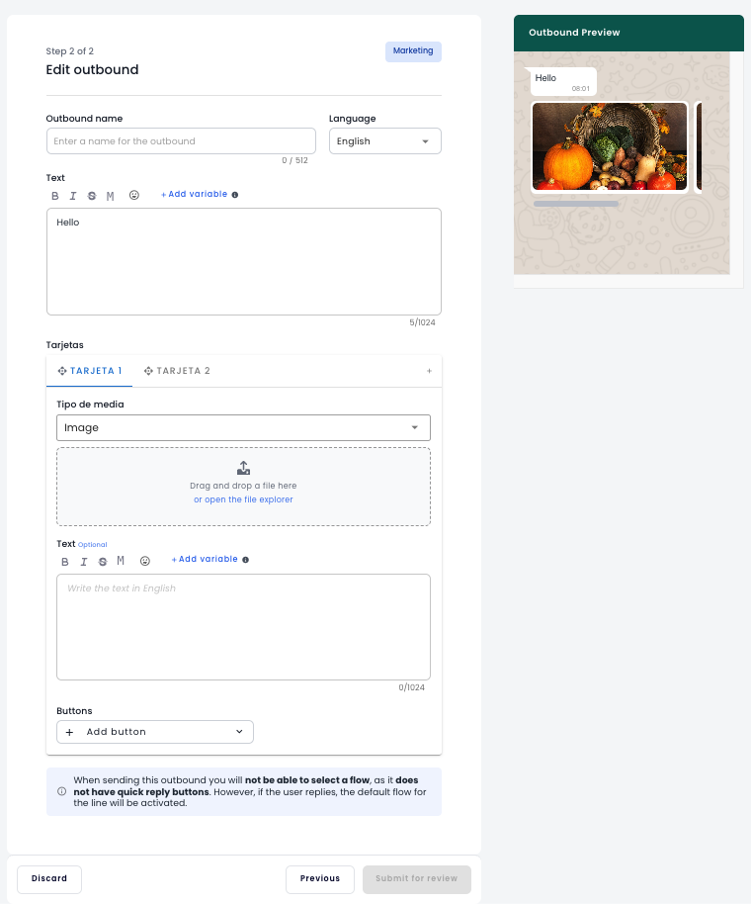Image resolution: width=751 pixels, height=904 pixels.
Task: Click the upload icon in drop zone
Action: pos(244,468)
